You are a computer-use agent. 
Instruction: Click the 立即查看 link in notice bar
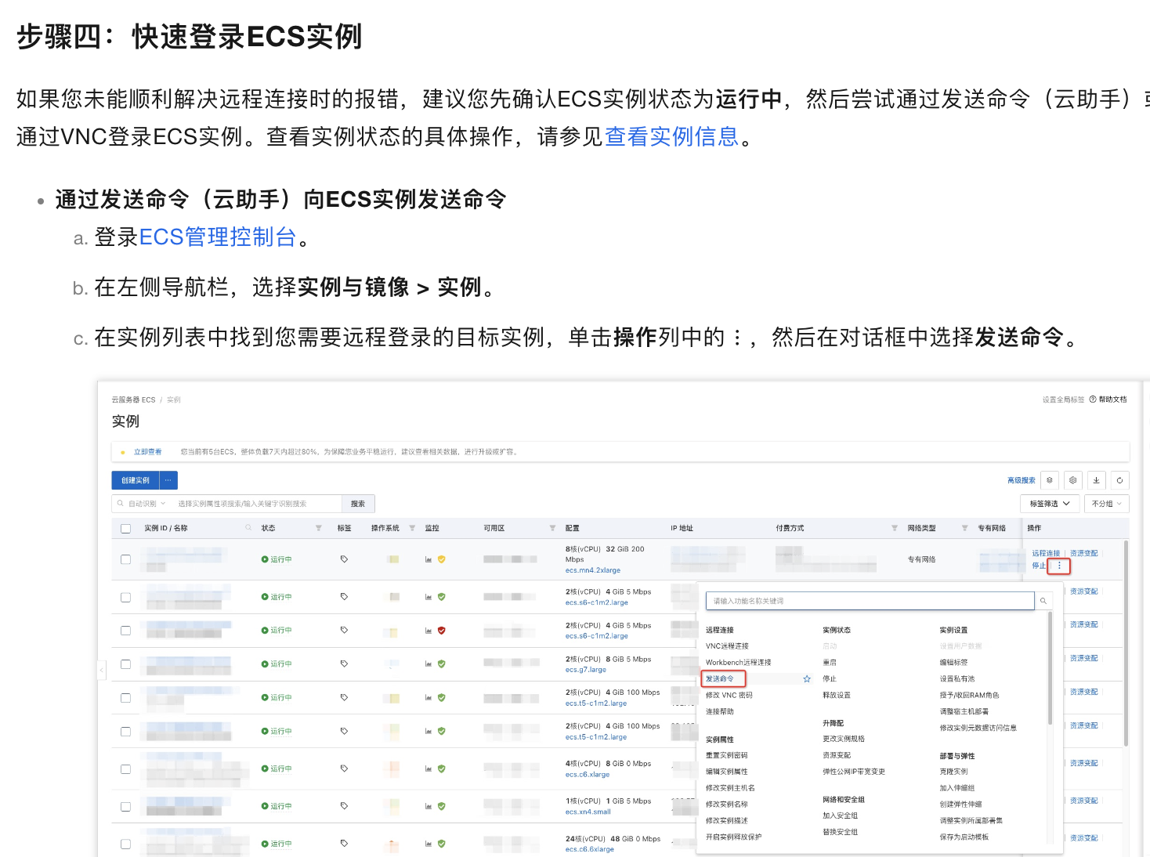(147, 452)
